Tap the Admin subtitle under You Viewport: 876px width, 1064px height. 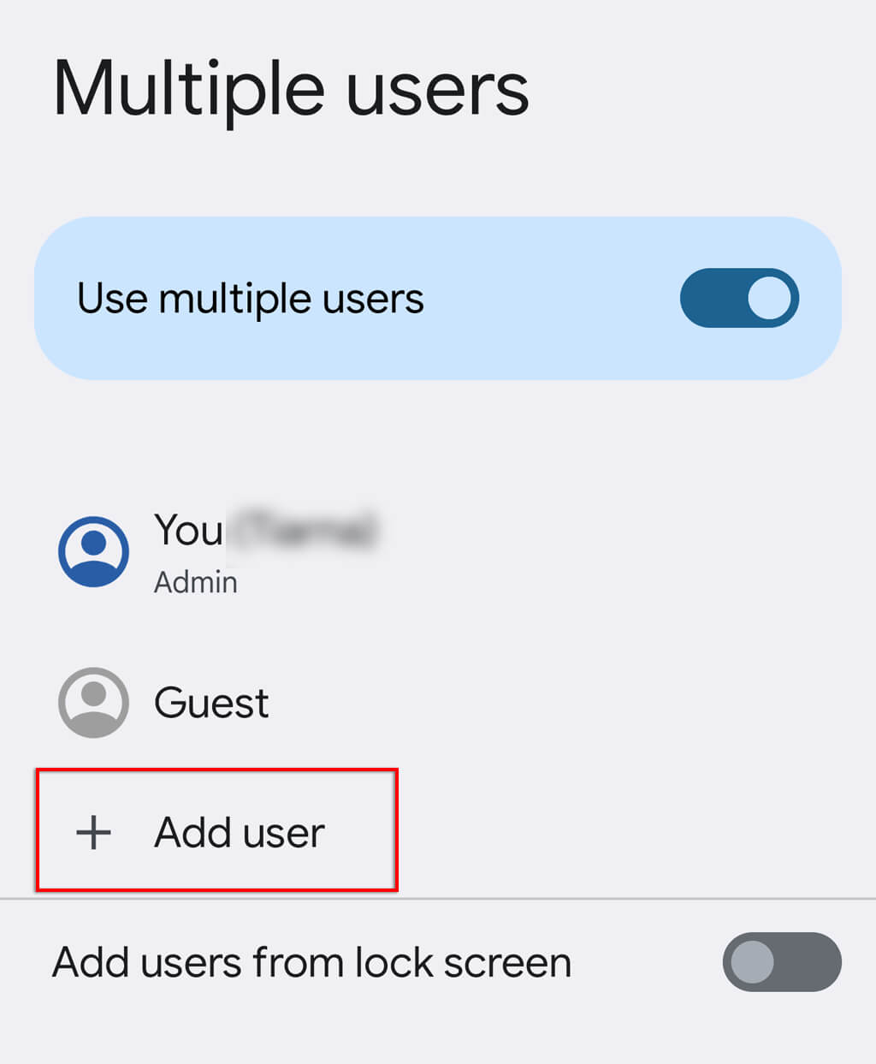tap(196, 582)
